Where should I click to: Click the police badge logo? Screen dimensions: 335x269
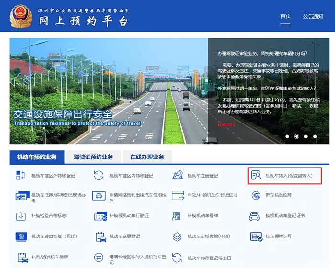click(x=21, y=17)
